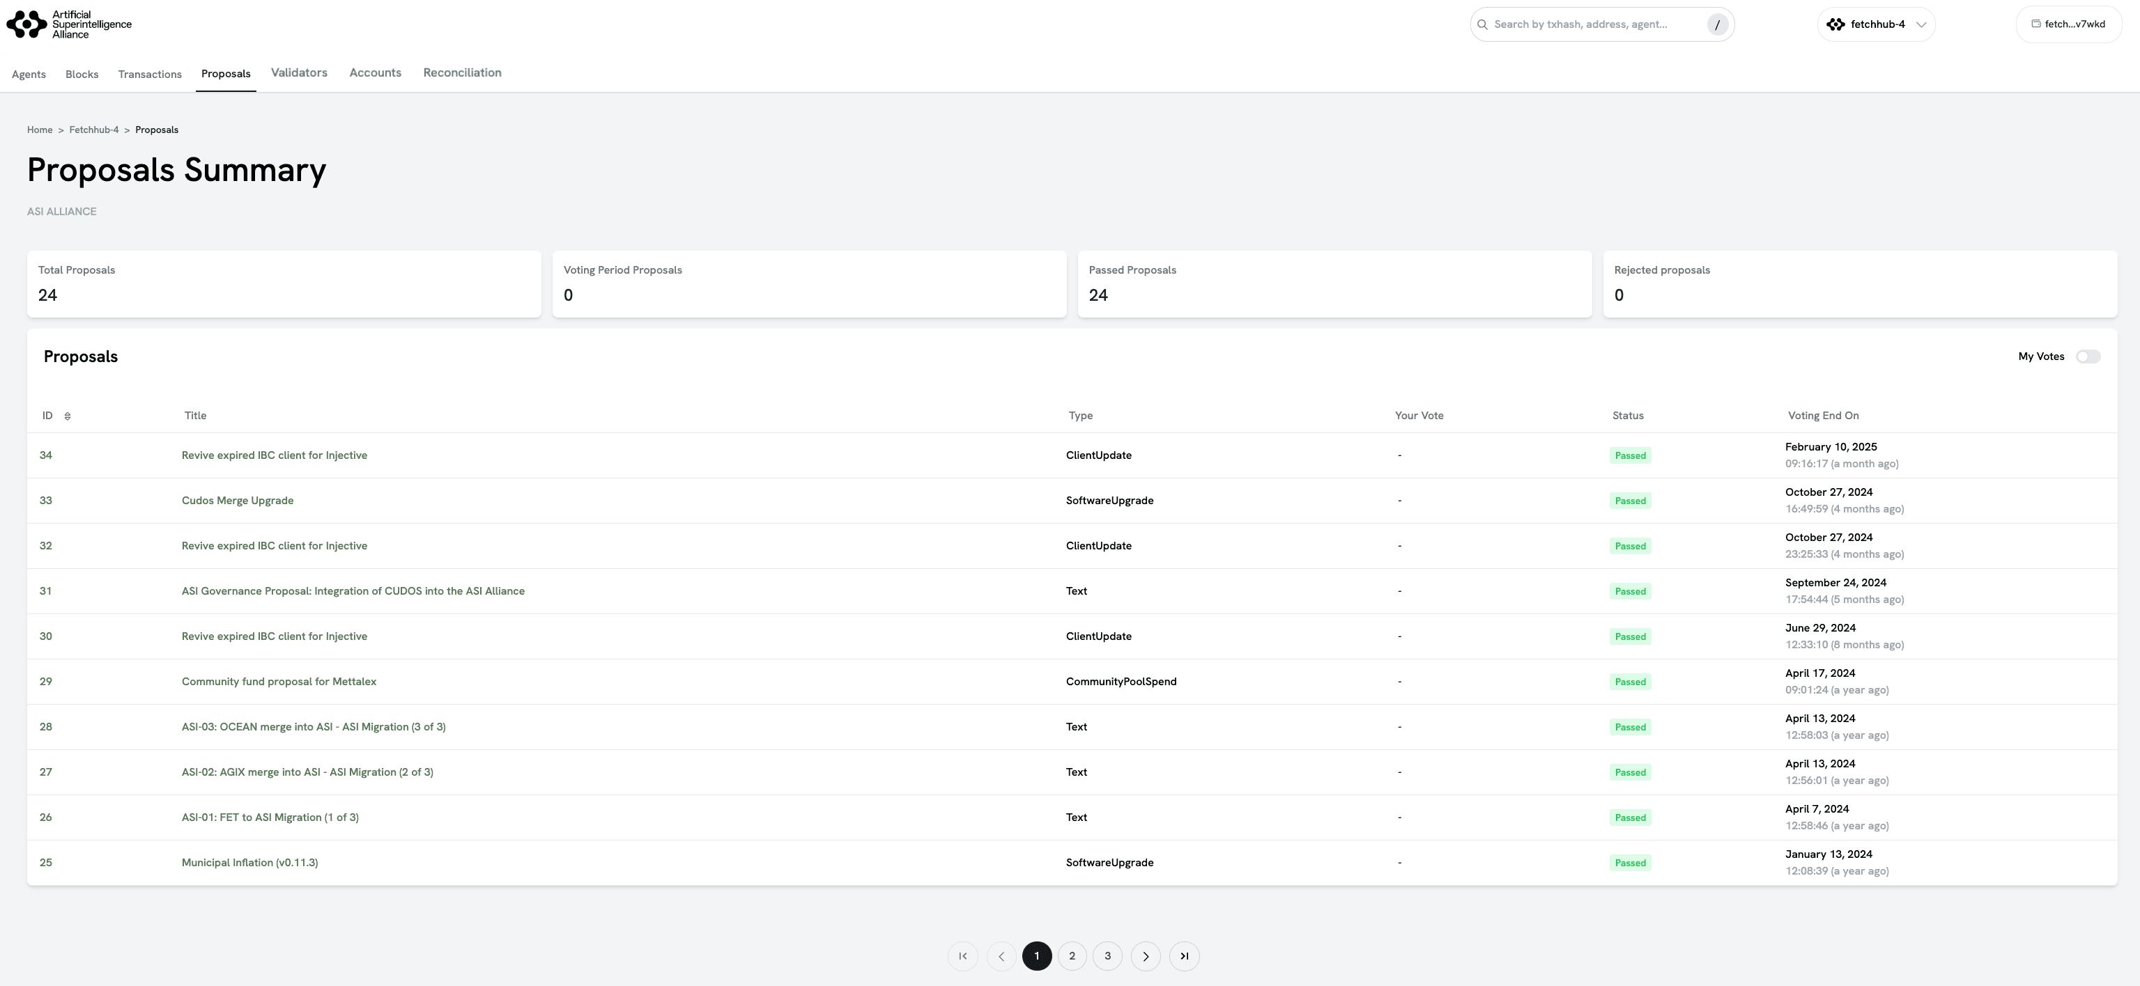Open the Cudos Merge Upgrade proposal

tap(237, 501)
